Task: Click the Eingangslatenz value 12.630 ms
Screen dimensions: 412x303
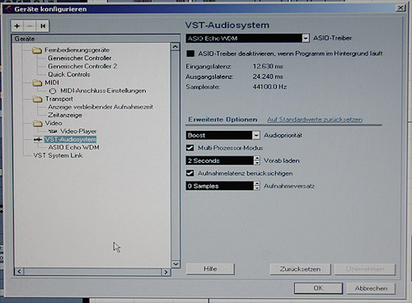Action: coord(268,67)
